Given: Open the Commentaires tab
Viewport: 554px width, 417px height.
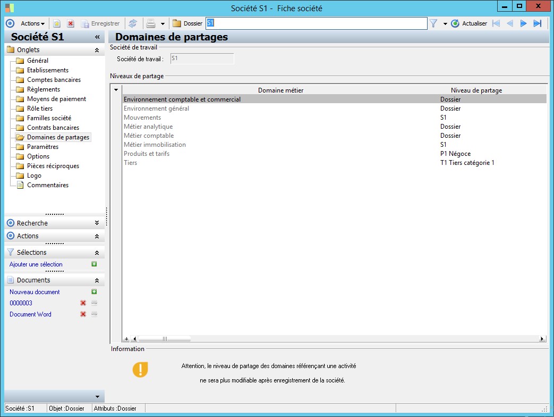Looking at the screenshot, I should 48,185.
